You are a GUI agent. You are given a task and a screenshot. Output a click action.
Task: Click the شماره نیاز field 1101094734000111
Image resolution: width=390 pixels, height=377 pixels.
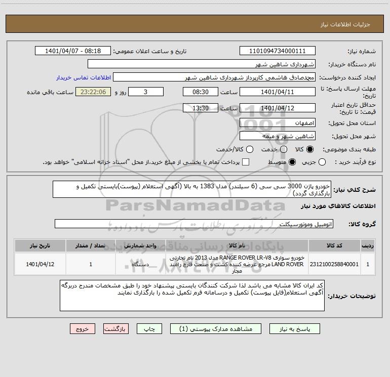tap(278, 51)
